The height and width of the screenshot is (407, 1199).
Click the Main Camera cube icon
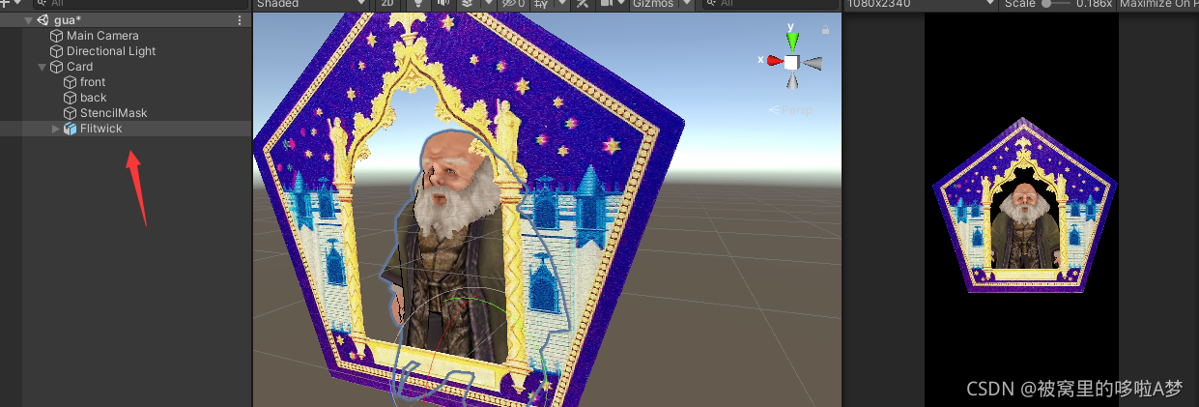(x=56, y=36)
